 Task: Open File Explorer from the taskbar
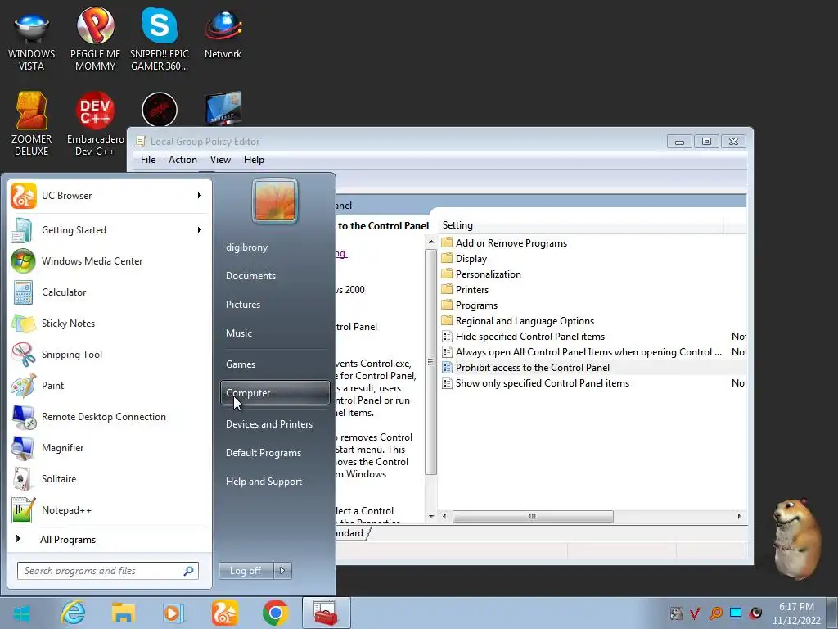123,613
